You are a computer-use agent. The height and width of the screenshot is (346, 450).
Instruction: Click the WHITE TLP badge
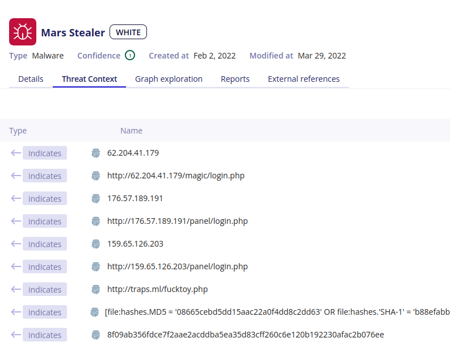pyautogui.click(x=128, y=32)
